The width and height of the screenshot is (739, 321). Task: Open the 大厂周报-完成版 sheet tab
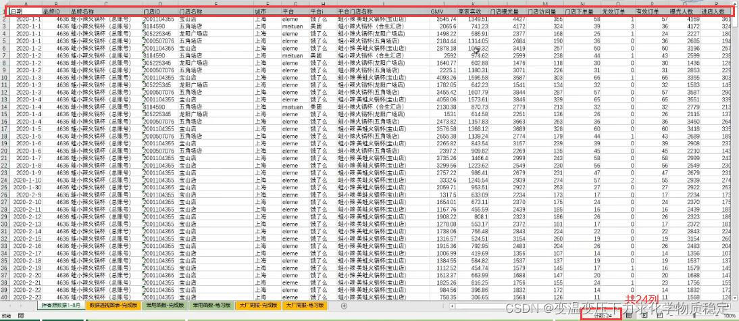(258, 305)
